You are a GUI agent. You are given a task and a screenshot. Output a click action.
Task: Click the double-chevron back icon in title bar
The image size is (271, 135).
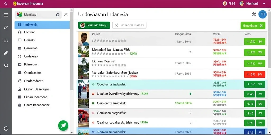(x=6, y=4)
